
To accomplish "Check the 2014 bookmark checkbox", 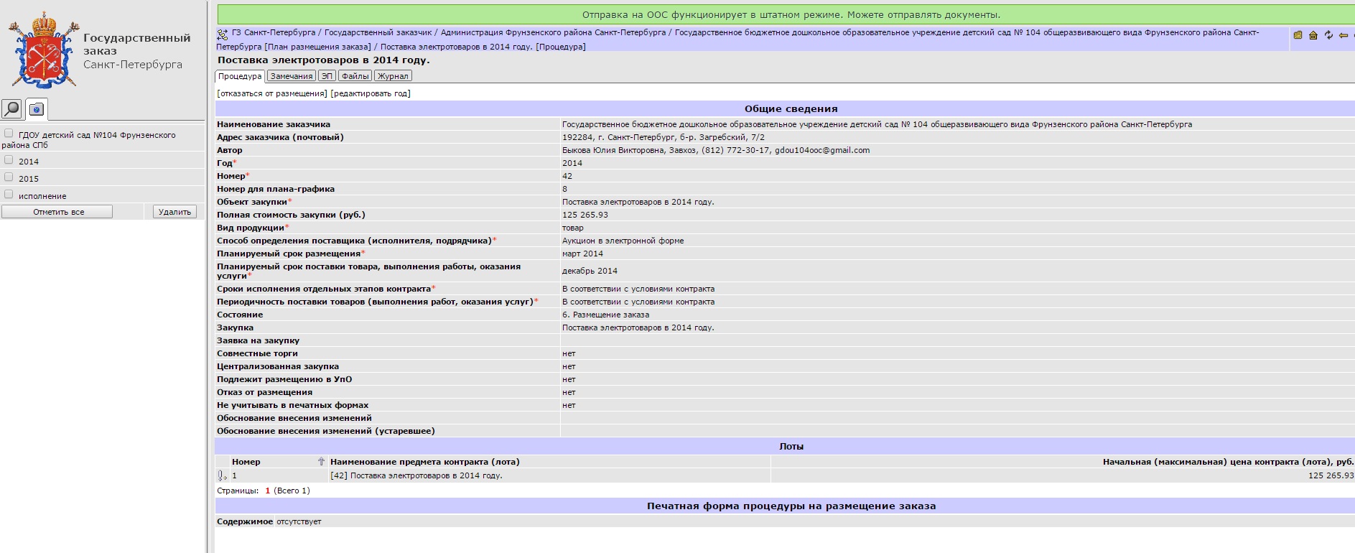I will [9, 160].
